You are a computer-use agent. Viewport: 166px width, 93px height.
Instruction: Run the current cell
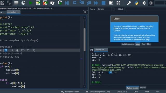[x=38, y=3]
